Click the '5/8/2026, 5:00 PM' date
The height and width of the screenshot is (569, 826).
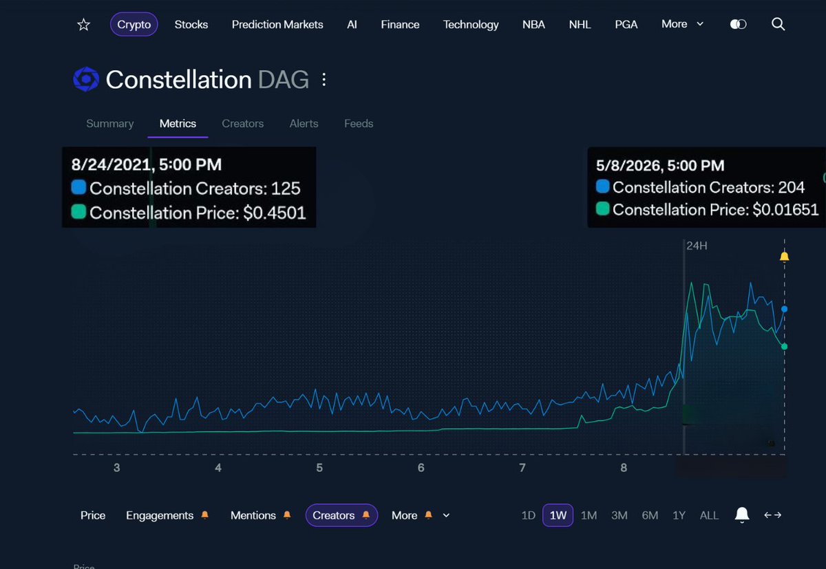tap(660, 165)
